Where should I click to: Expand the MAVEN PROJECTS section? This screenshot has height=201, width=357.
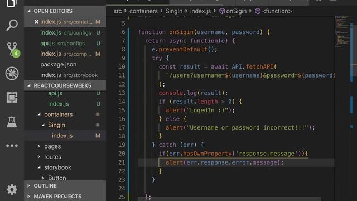click(28, 196)
